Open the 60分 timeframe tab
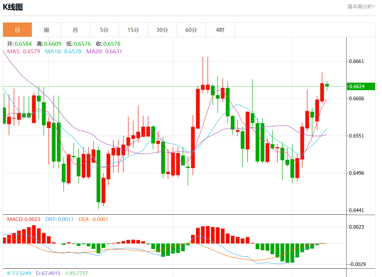The height and width of the screenshot is (277, 382). coord(191,30)
